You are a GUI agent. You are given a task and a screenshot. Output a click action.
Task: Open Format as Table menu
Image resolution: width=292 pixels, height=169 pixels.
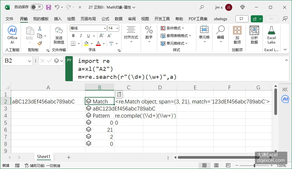pos(176,36)
